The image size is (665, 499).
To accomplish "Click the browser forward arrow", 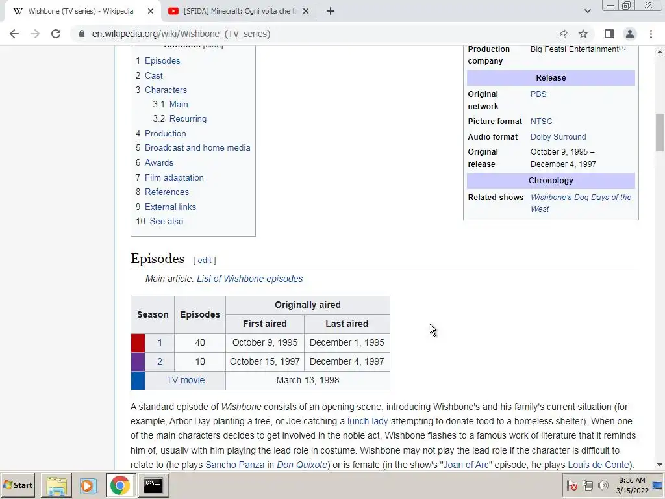I will click(35, 34).
